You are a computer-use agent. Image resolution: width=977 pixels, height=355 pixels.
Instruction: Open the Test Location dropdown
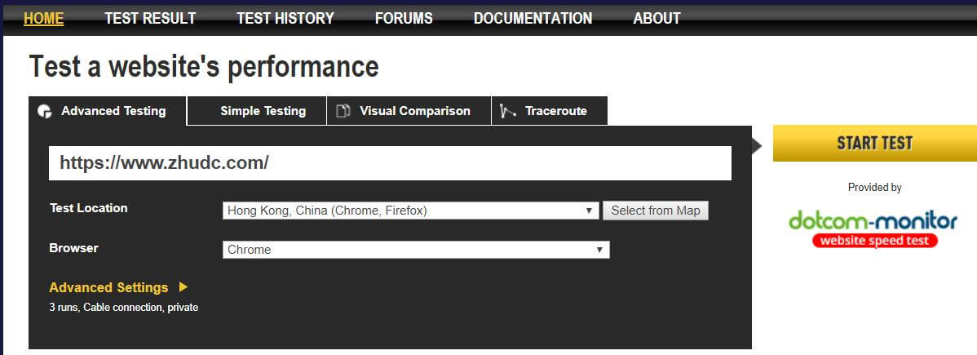coord(411,211)
